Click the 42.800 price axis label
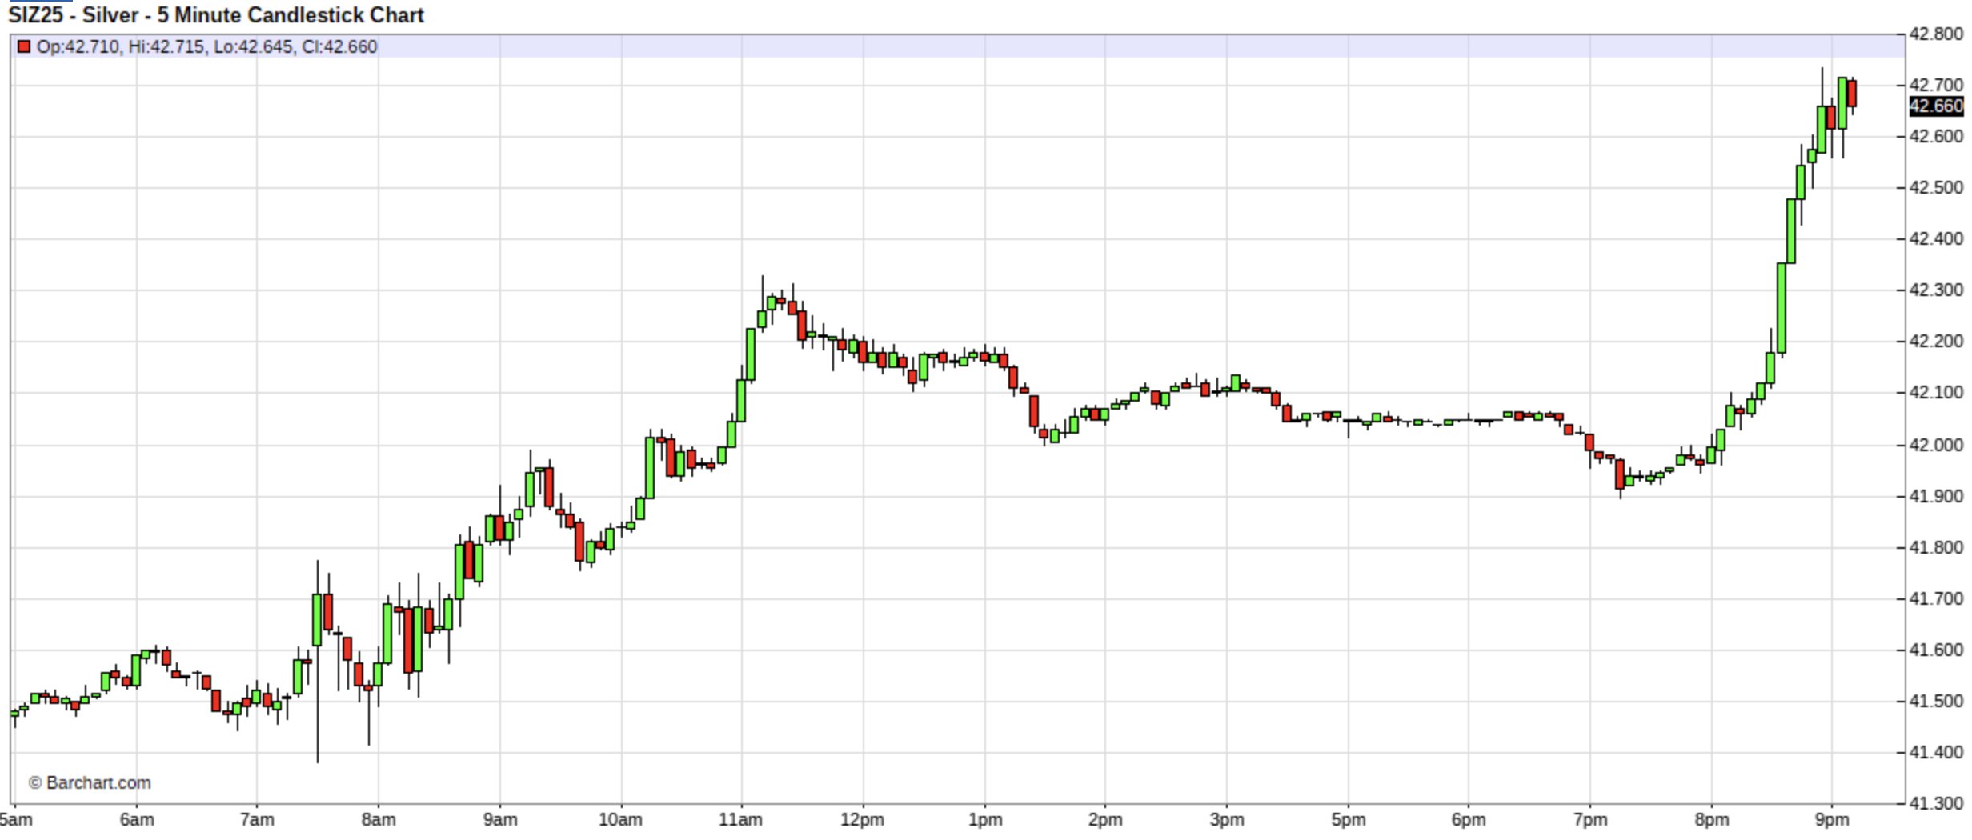This screenshot has width=1972, height=840. pyautogui.click(x=1936, y=34)
